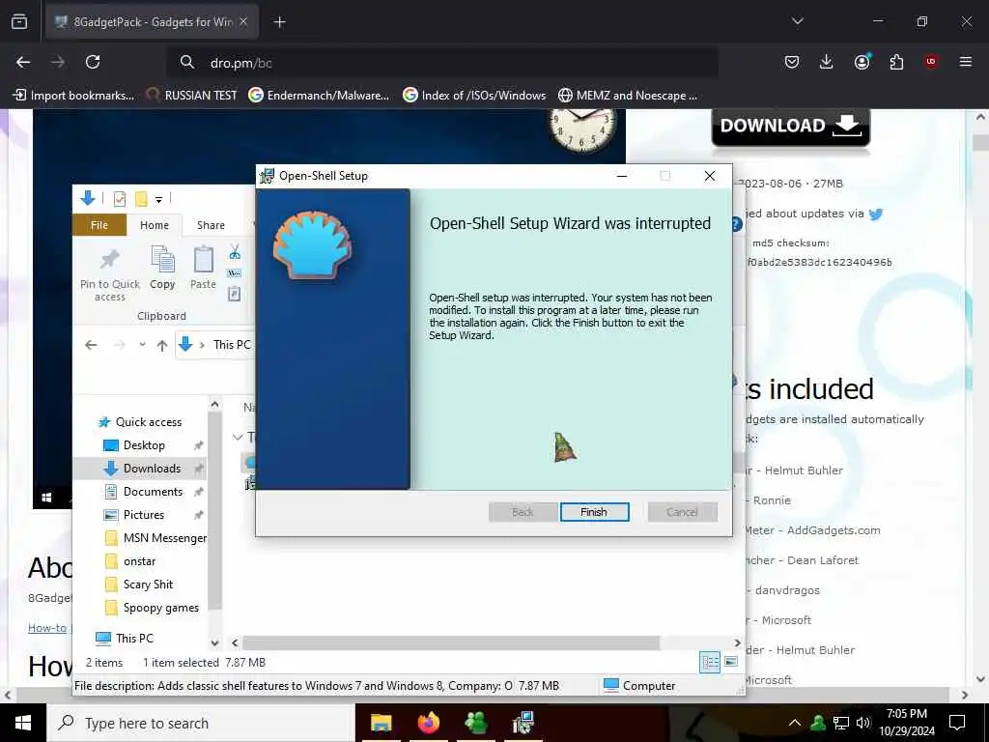The height and width of the screenshot is (742, 989).
Task: Click the Paste ribbon button
Action: point(203,269)
